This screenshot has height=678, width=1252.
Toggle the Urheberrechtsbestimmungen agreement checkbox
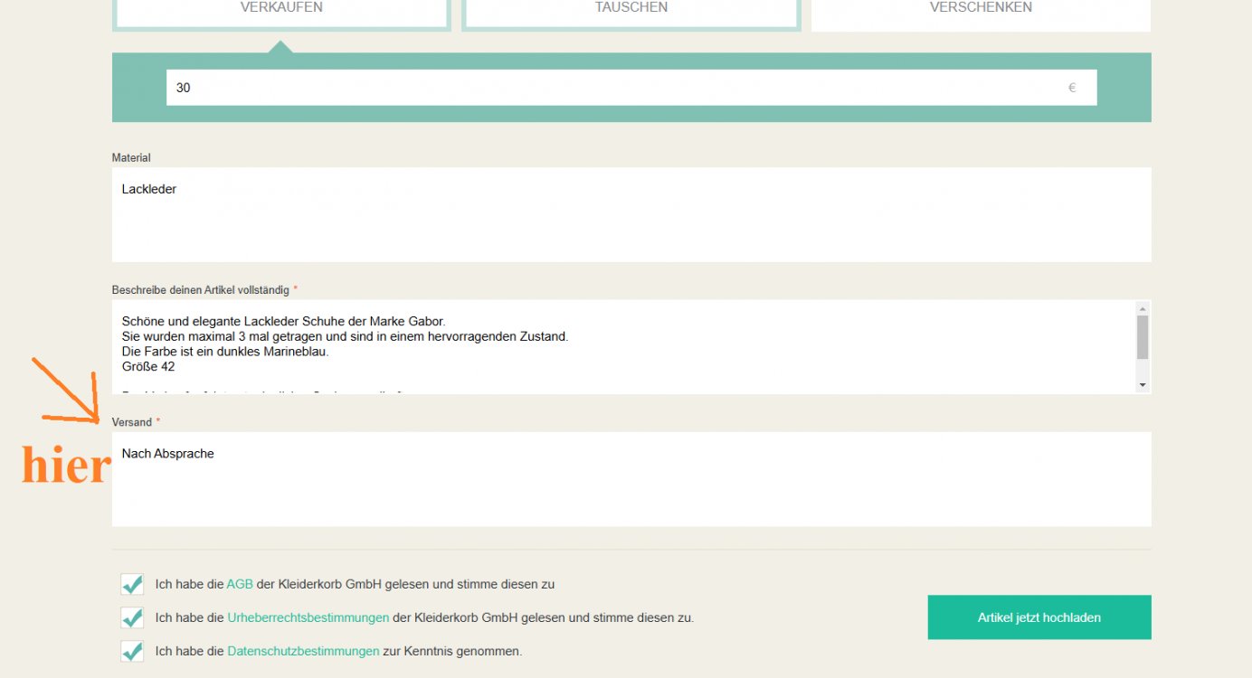click(132, 617)
